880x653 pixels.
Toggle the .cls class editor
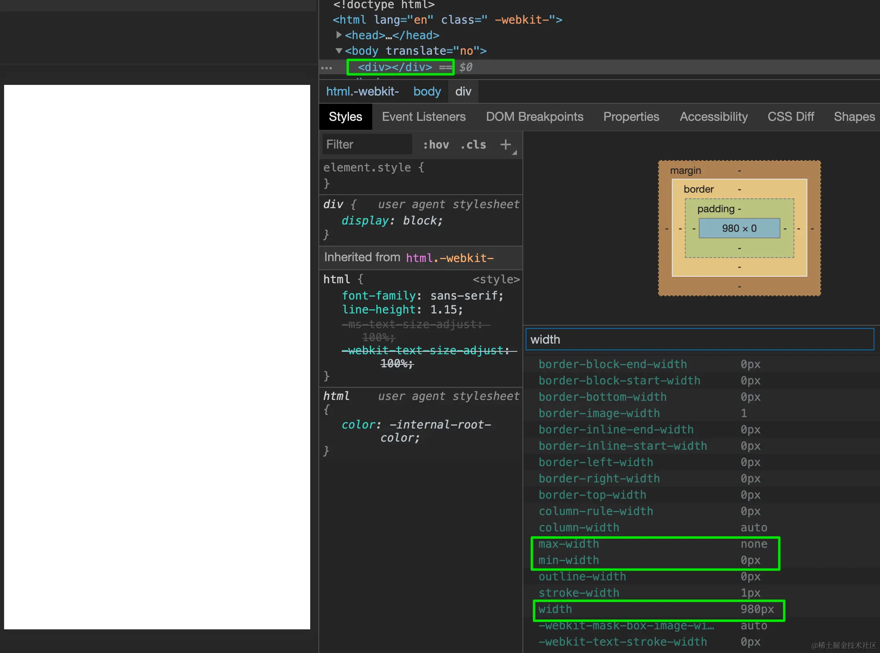click(473, 144)
